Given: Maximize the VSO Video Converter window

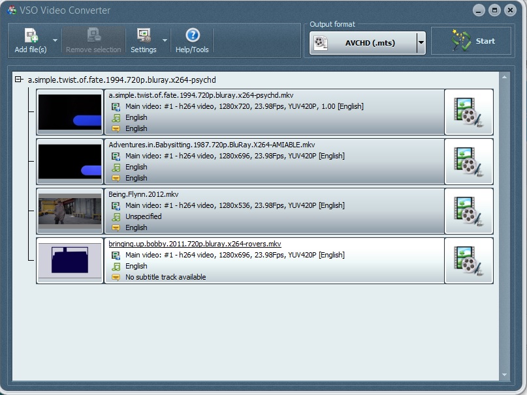Looking at the screenshot, I should point(494,10).
